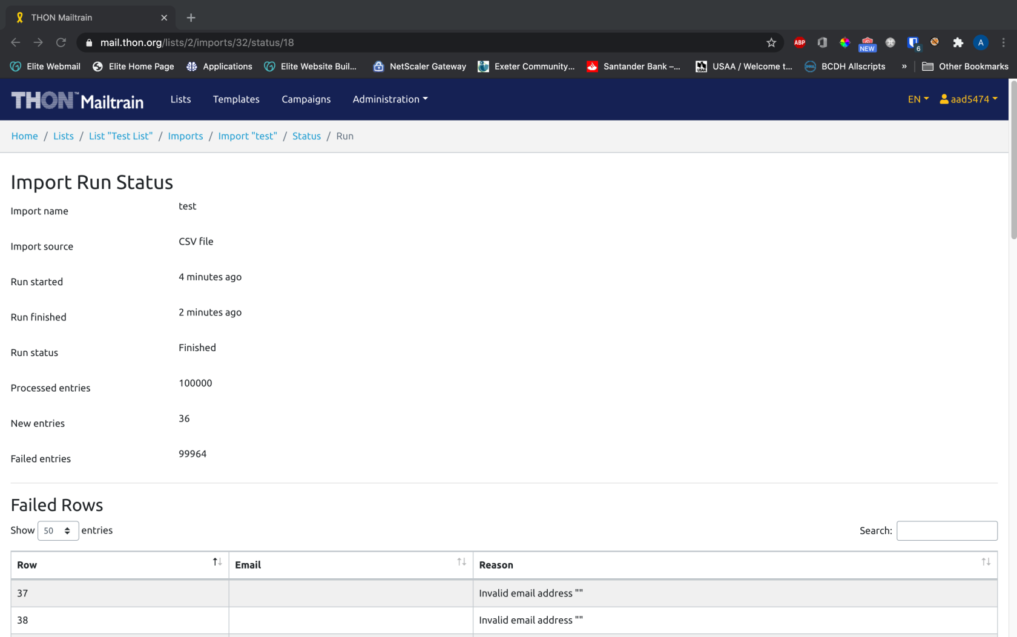Open the ABP Adblock Plus extension
The width and height of the screenshot is (1017, 637).
(800, 42)
